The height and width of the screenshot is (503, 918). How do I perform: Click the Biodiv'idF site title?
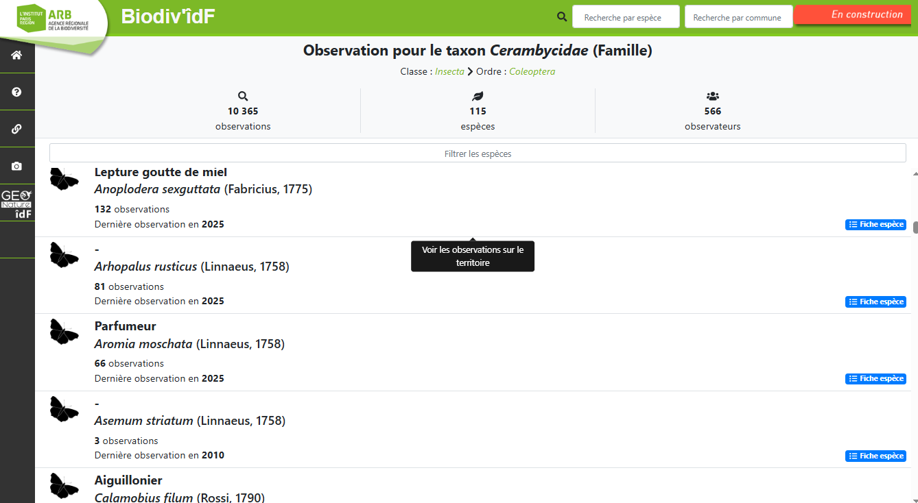pyautogui.click(x=168, y=16)
